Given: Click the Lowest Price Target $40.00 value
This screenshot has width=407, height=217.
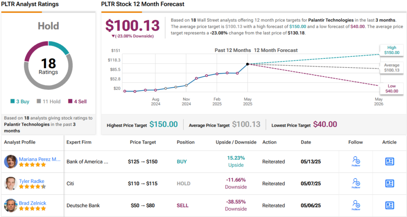Looking at the screenshot, I should pos(325,124).
